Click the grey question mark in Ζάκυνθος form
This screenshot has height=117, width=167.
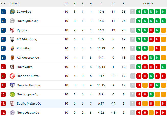[x=133, y=12]
